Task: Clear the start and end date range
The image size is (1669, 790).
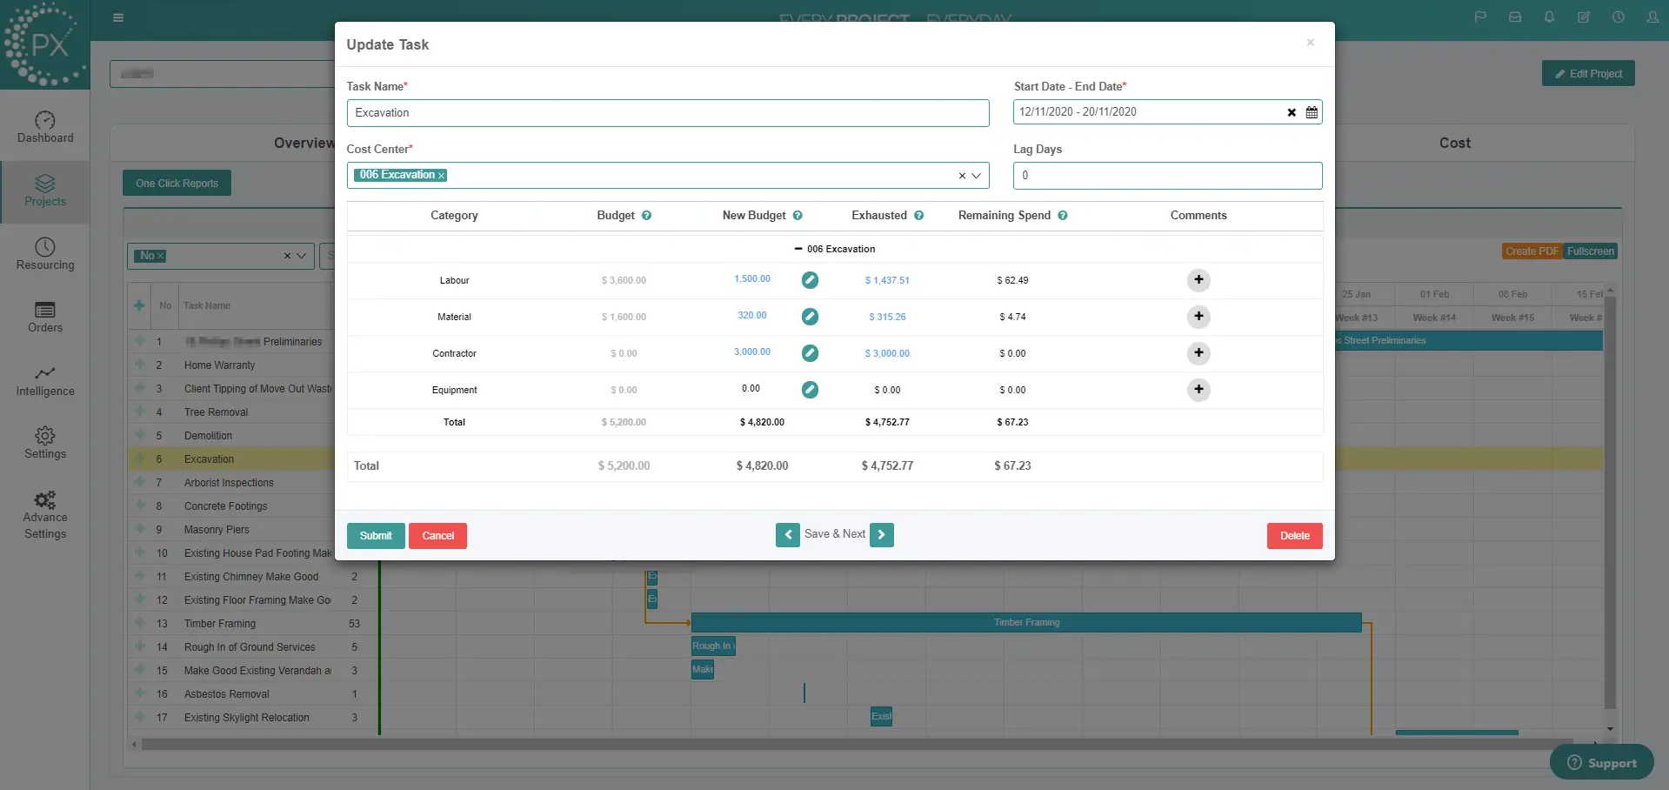Action: point(1292,112)
